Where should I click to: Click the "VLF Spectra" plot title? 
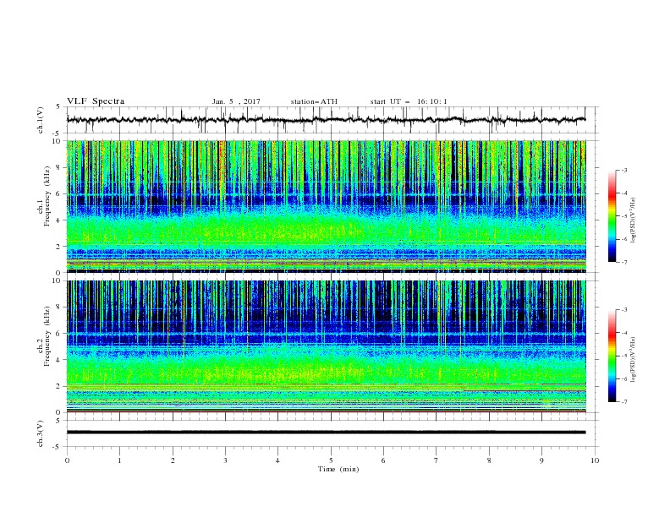click(96, 101)
